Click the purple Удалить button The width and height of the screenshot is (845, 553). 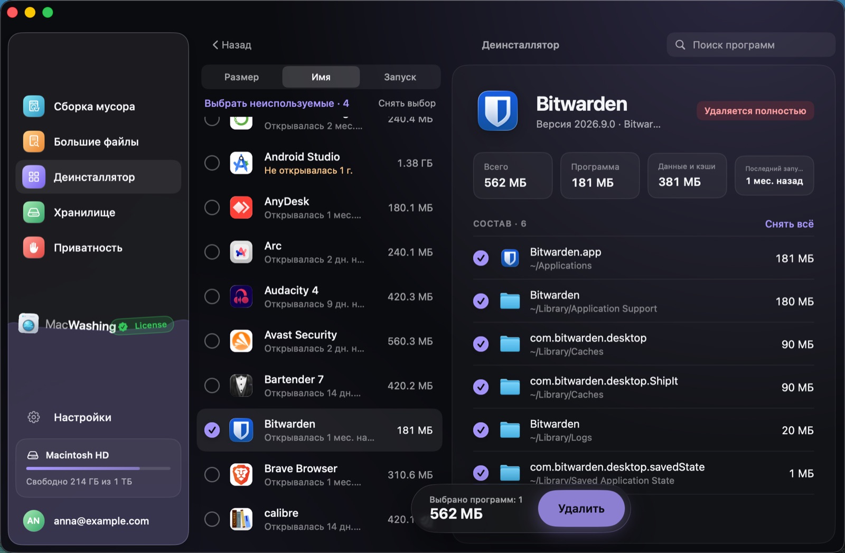[x=581, y=509]
